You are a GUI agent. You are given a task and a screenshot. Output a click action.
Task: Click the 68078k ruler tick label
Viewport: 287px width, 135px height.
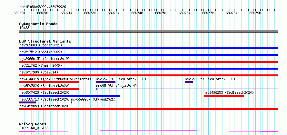click(232, 13)
